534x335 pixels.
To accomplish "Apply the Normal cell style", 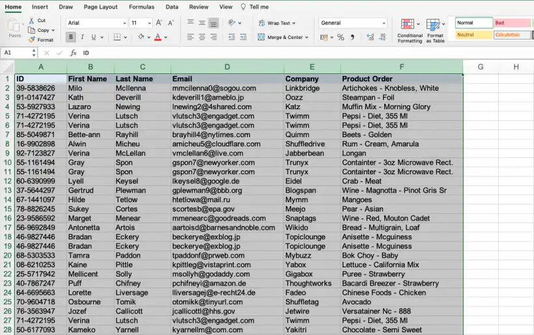I will [473, 23].
